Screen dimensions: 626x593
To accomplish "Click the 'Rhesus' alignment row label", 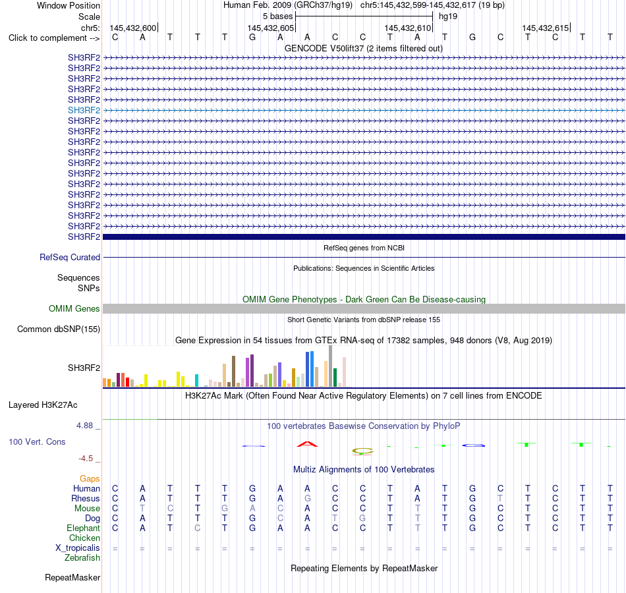I will pyautogui.click(x=86, y=498).
